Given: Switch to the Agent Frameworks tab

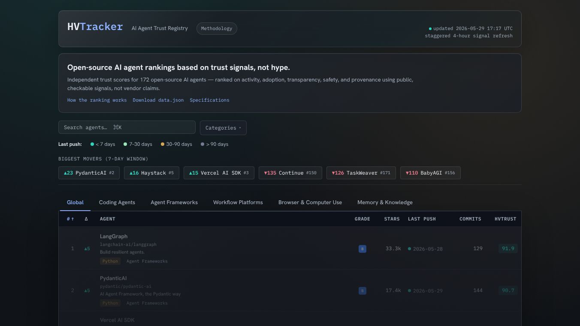Looking at the screenshot, I should [174, 202].
